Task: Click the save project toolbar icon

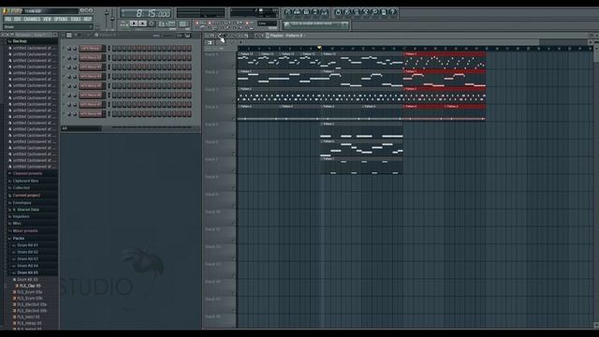Action: pos(347,12)
